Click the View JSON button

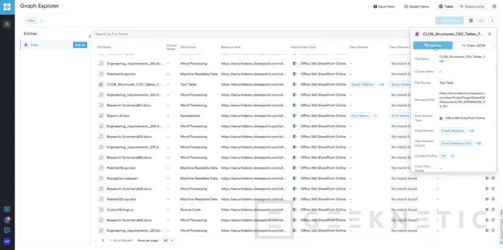point(474,46)
